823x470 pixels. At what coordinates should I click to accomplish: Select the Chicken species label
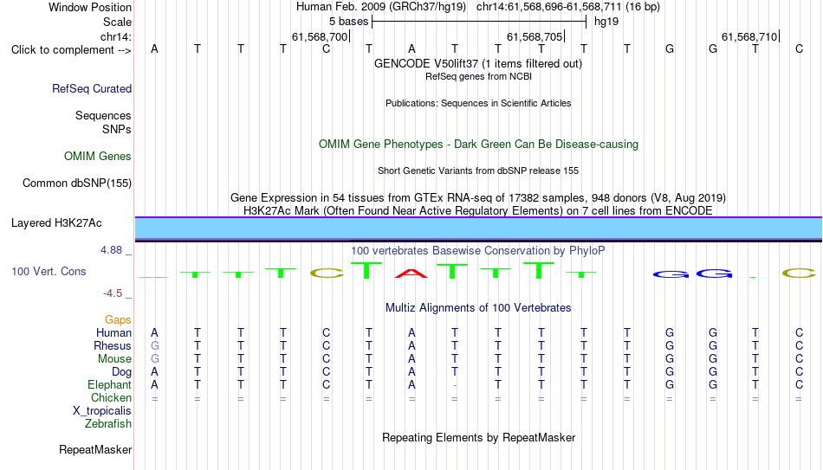[x=111, y=397]
